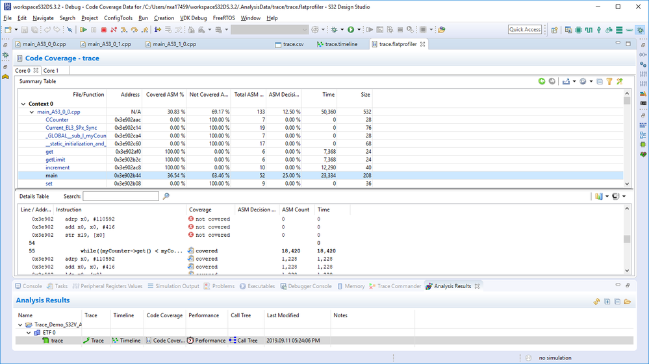This screenshot has height=364, width=649.
Task: Switch to trace.timeline editor tab
Action: pyautogui.click(x=337, y=44)
